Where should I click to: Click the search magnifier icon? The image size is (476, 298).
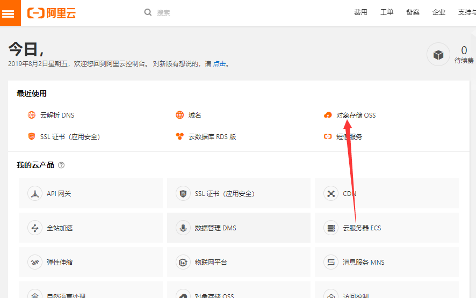148,12
